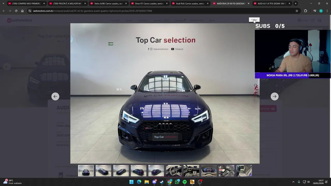This screenshot has height=186, width=331.
Task: Select the first front-view car thumbnail
Action: click(x=86, y=171)
